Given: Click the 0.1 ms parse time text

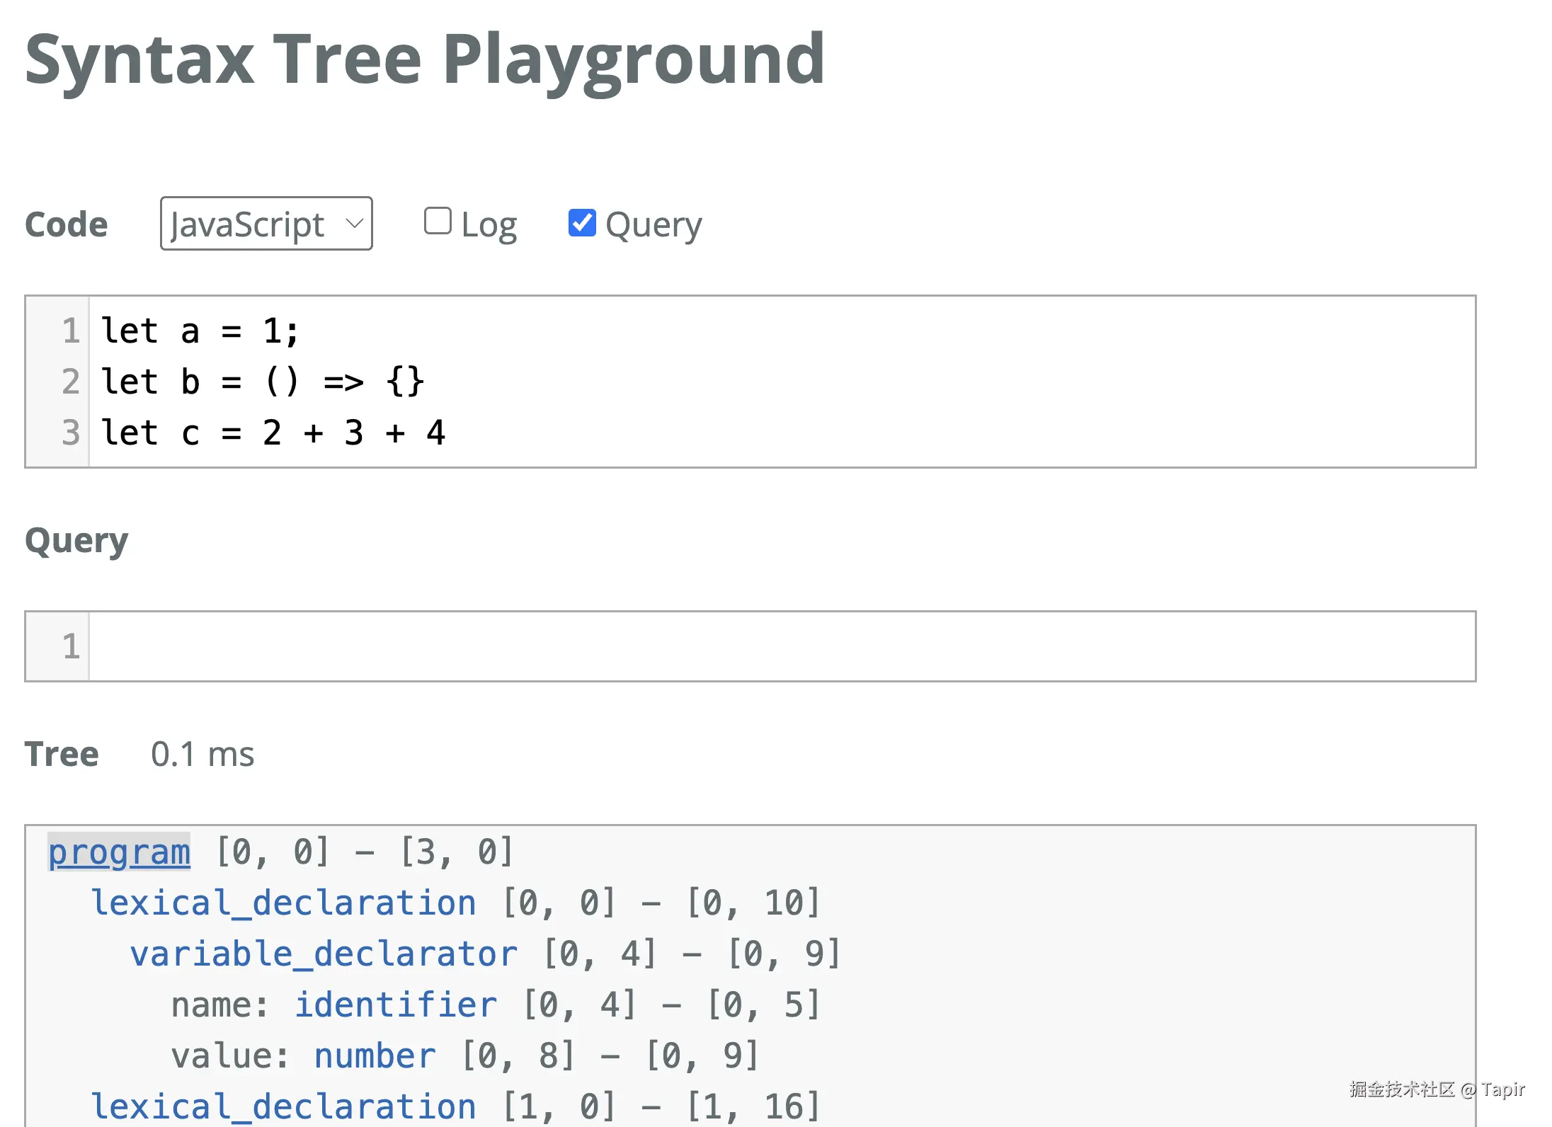Looking at the screenshot, I should [202, 754].
